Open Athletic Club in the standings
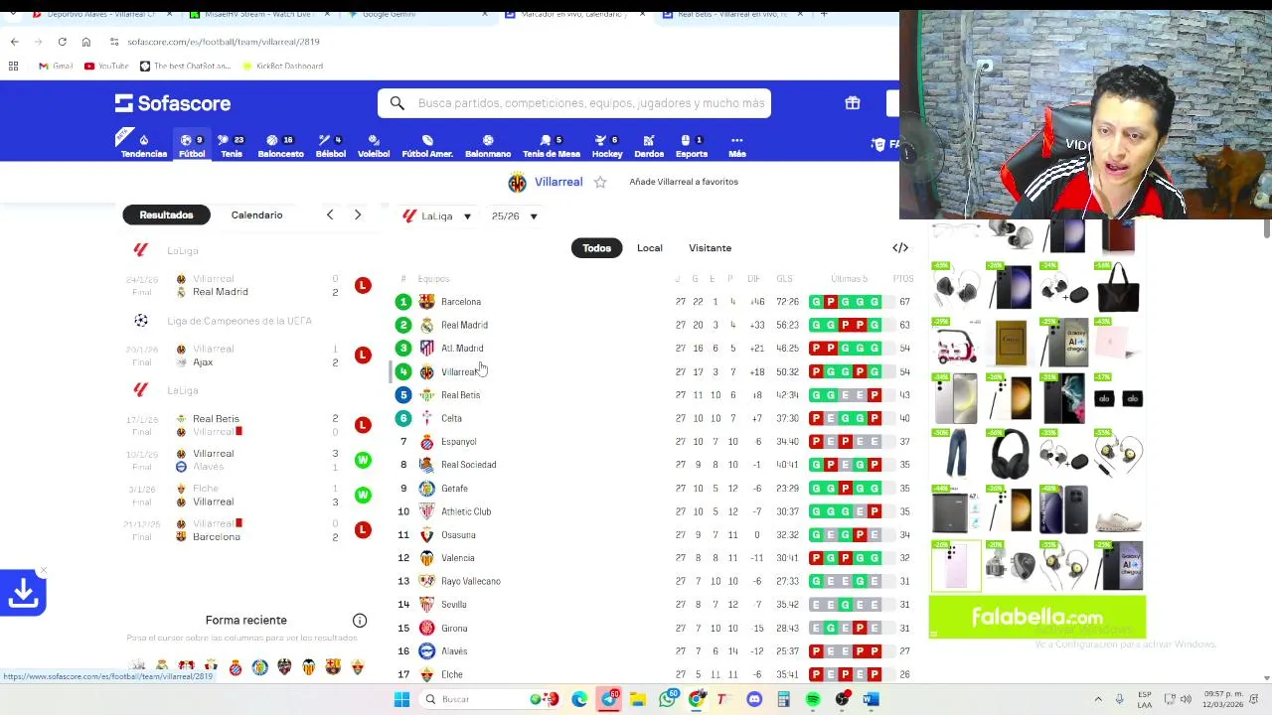Screen dimensions: 1272x715 click(x=466, y=511)
